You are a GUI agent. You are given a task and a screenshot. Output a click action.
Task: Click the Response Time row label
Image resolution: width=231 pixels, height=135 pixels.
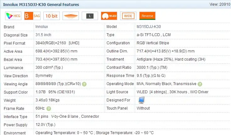point(120,76)
